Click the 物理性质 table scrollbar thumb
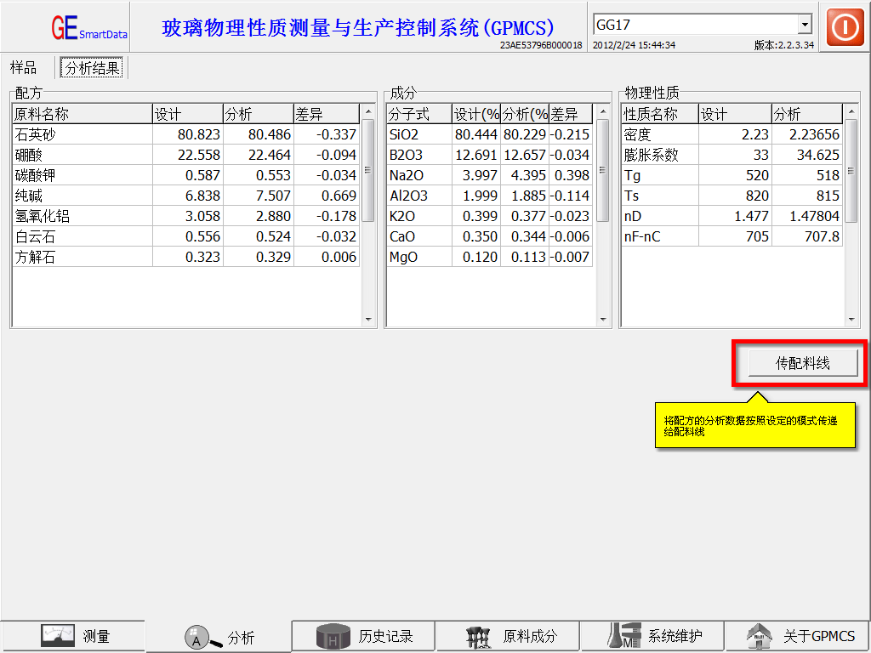This screenshot has height=653, width=871. tap(851, 170)
